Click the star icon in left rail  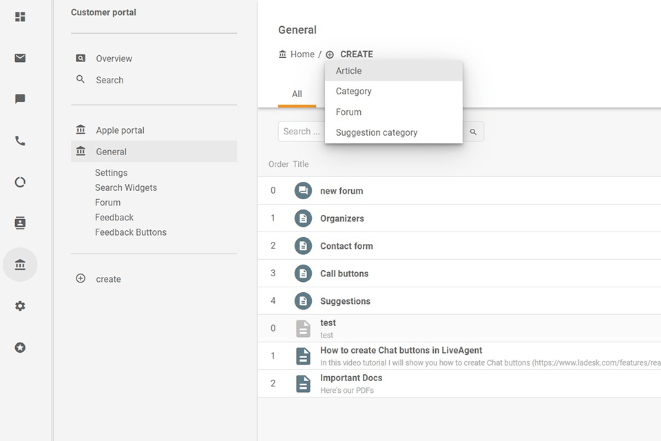(20, 347)
